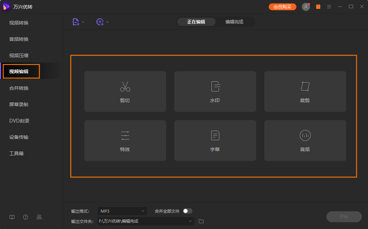Screen dimensions: 368x229
Task: Click the 会员购买 purchase button
Action: tap(282, 6)
